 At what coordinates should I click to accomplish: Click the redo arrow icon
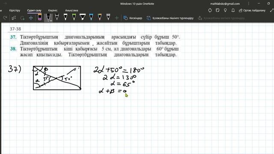tap(5, 18)
